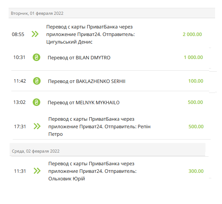This screenshot has width=222, height=204.
Task: Click double-arrow icon at 17:31 transfer
Action: coord(37,127)
